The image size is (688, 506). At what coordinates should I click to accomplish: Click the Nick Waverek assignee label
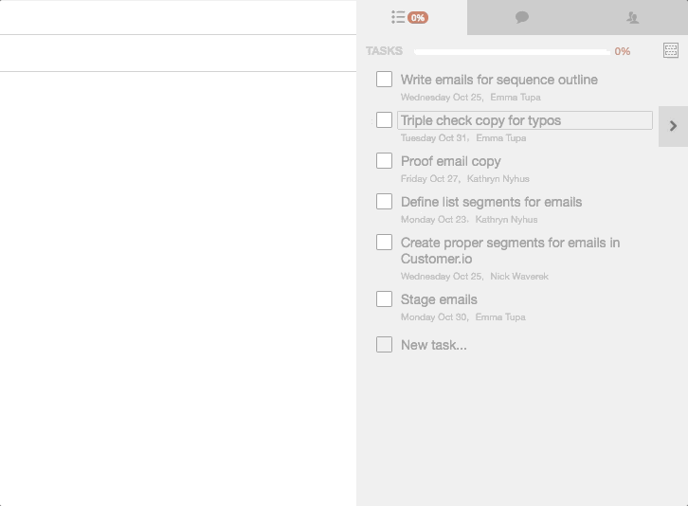pyautogui.click(x=519, y=276)
